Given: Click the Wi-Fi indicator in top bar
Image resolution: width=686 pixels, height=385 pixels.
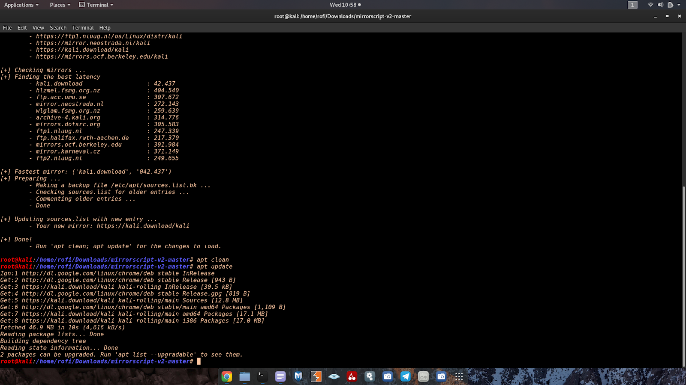Looking at the screenshot, I should coord(650,5).
